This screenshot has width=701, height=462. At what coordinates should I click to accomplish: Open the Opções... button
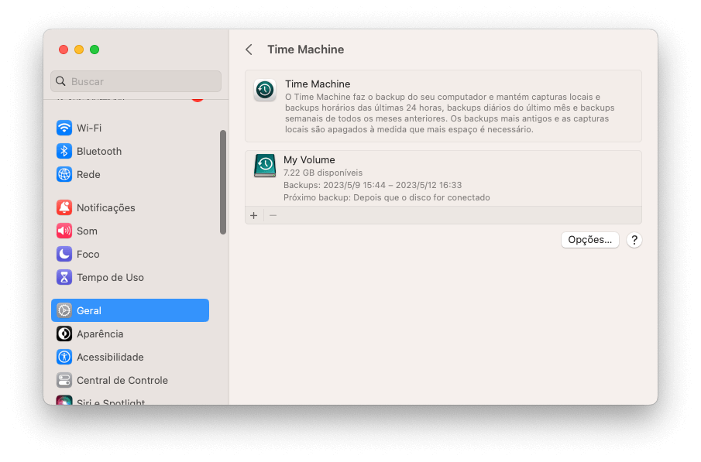(x=589, y=239)
